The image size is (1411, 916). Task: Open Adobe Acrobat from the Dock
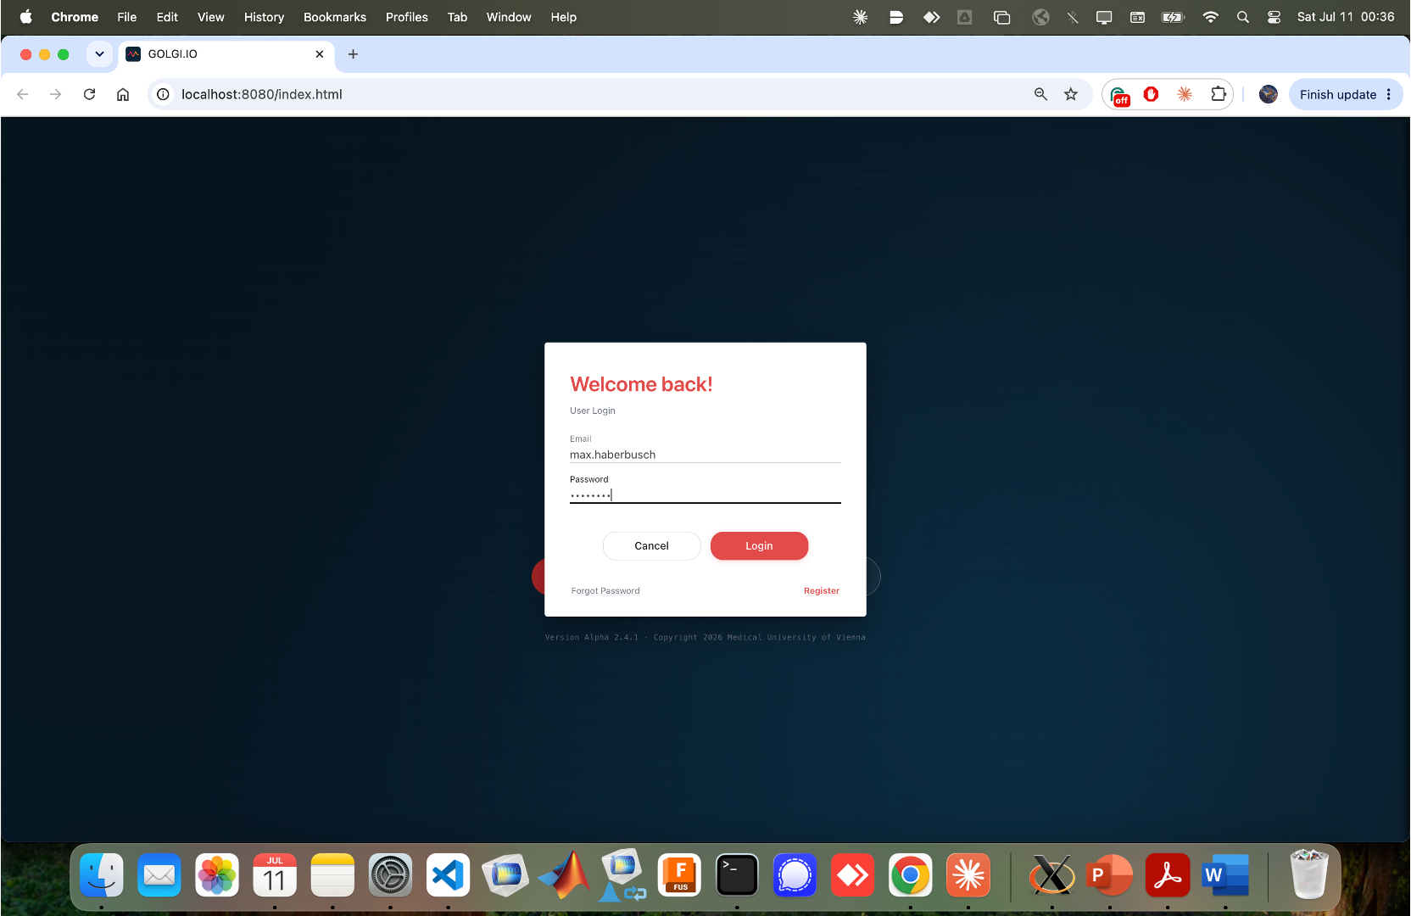(x=1168, y=875)
